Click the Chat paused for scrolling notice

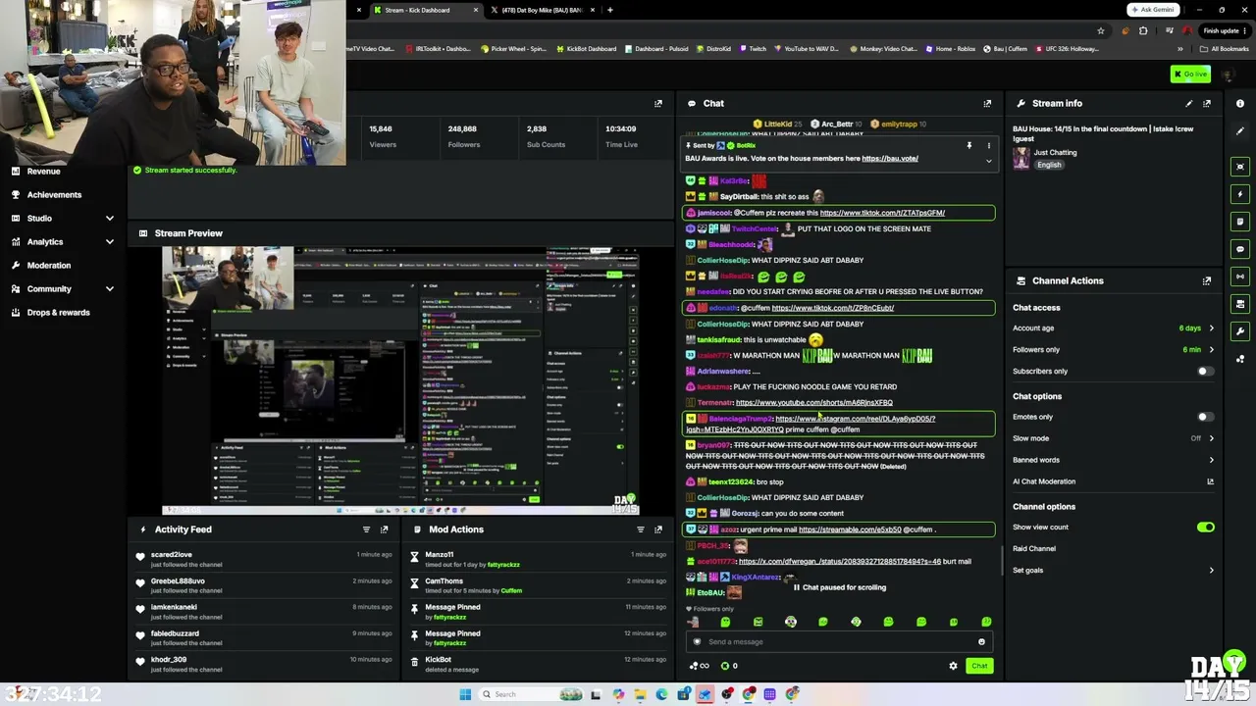click(x=839, y=587)
